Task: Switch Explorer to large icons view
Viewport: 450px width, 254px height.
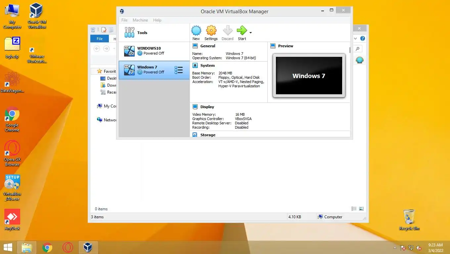Action: point(361,209)
